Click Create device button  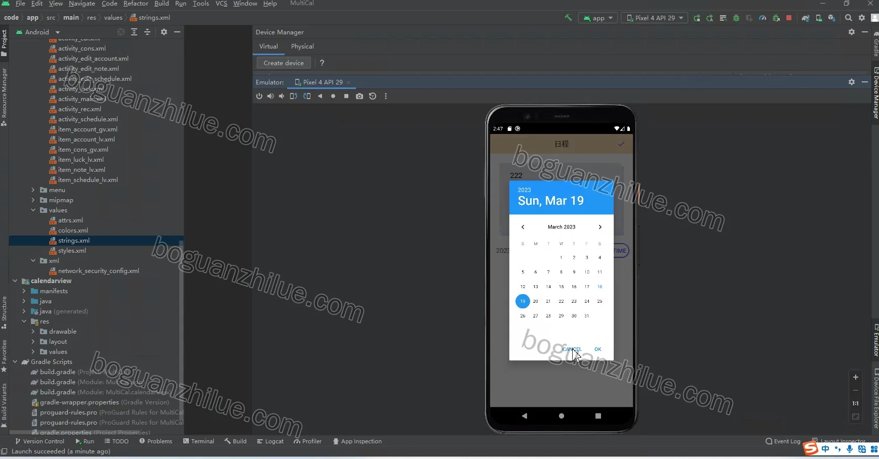[284, 63]
